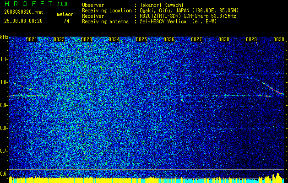The width and height of the screenshot is (288, 183).
Task: Click the version number 1.0.0
Action: (62, 4)
